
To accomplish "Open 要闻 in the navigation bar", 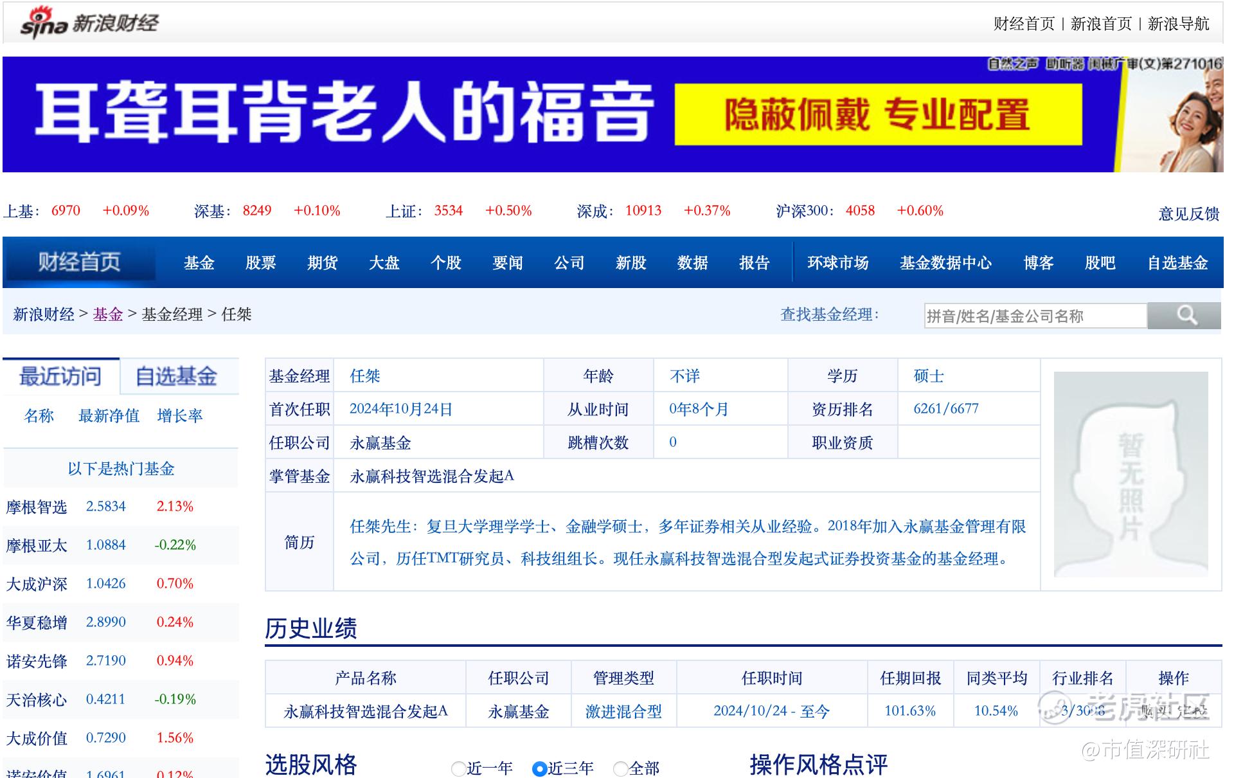I will pyautogui.click(x=508, y=263).
